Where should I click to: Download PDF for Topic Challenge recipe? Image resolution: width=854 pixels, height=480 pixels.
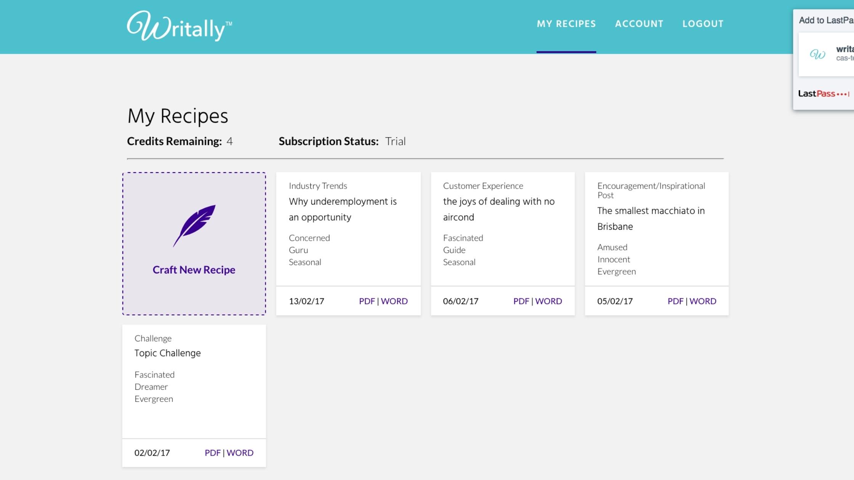213,453
